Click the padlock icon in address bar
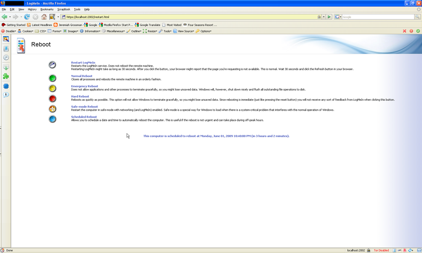This screenshot has width=422, height=253. (x=319, y=17)
